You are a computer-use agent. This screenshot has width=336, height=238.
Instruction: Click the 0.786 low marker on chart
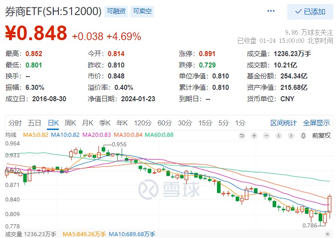click(310, 225)
